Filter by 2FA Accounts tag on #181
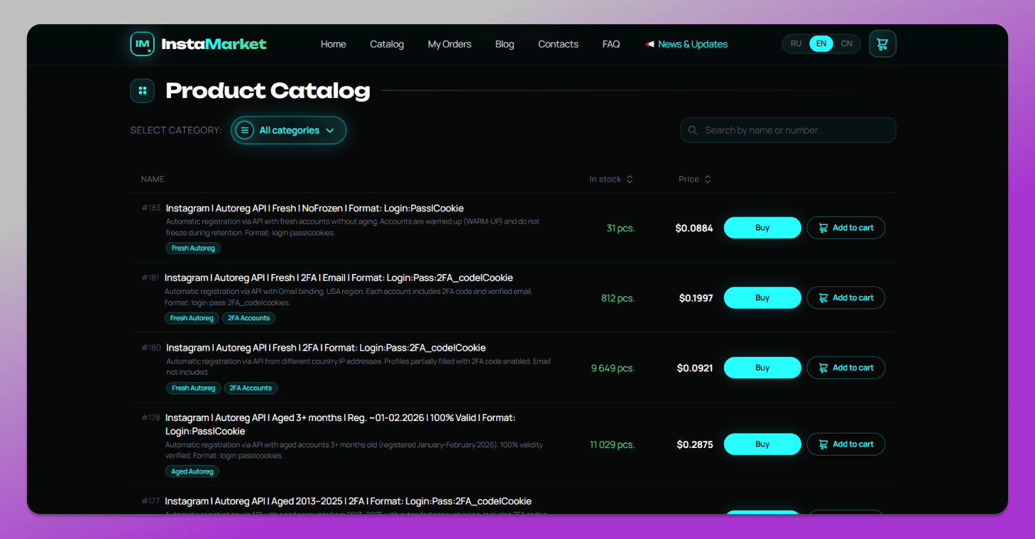 249,318
